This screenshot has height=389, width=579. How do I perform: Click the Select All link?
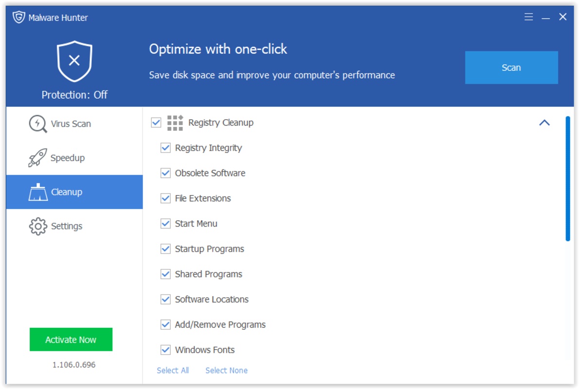[x=173, y=370]
